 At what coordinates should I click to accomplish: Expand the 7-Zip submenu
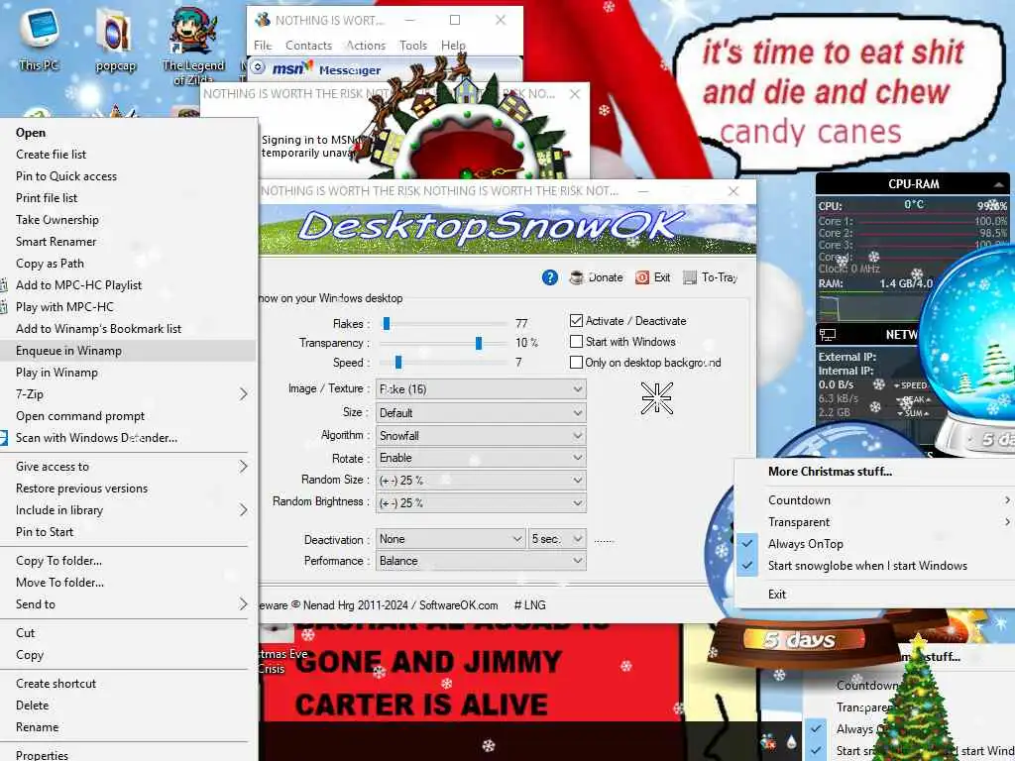[x=128, y=394]
